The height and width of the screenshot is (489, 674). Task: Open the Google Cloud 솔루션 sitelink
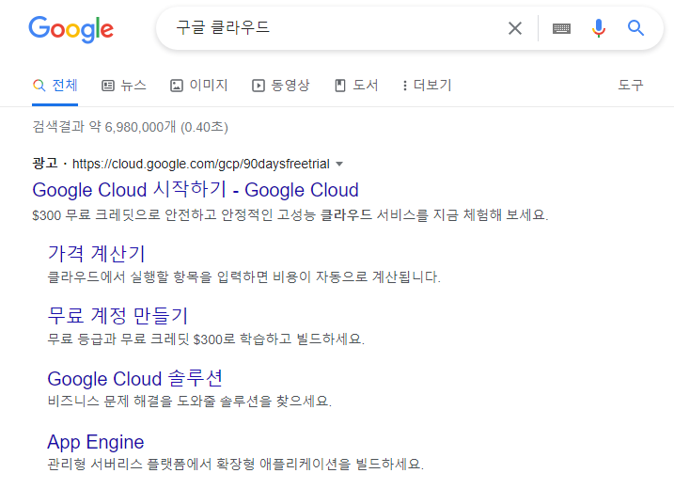[x=135, y=378]
